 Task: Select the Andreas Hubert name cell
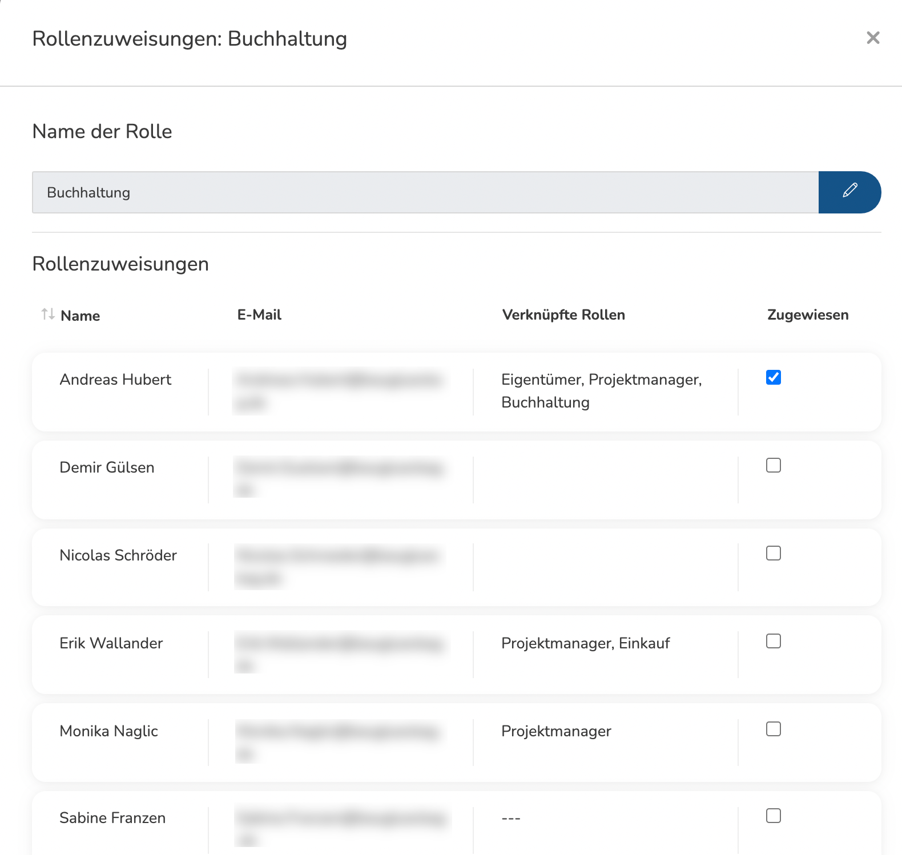(x=115, y=380)
